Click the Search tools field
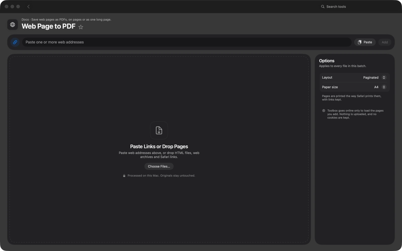Screen dimensions: 402x251 click(x=336, y=7)
